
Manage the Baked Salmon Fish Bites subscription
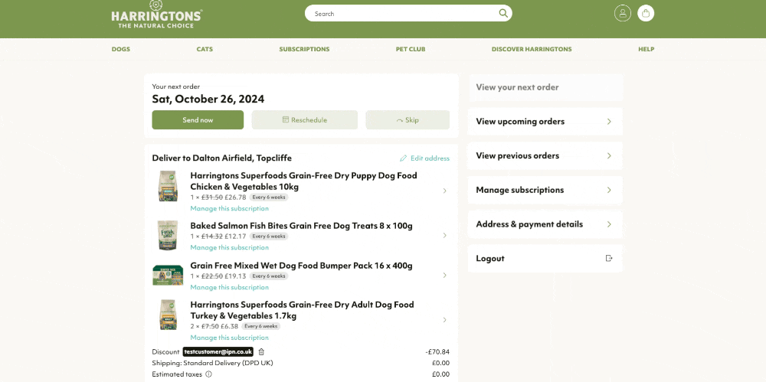230,248
